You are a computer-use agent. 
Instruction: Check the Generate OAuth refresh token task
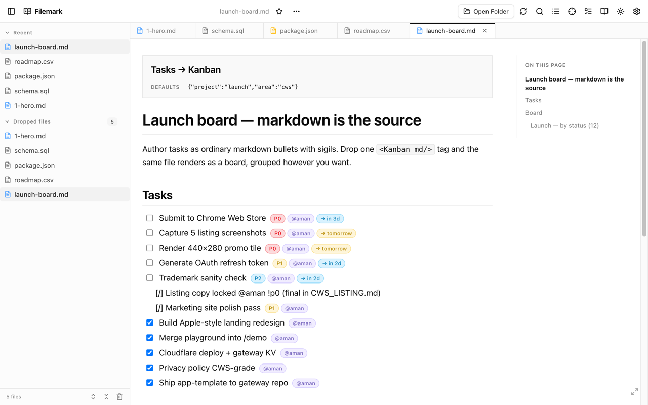pyautogui.click(x=150, y=263)
